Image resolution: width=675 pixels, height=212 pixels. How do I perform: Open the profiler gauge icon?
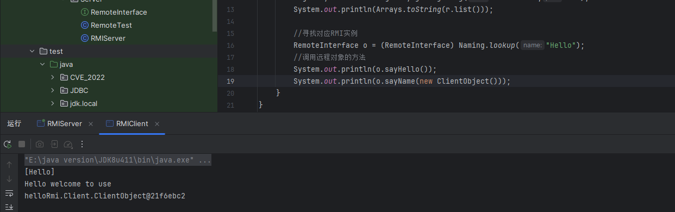pyautogui.click(x=68, y=144)
